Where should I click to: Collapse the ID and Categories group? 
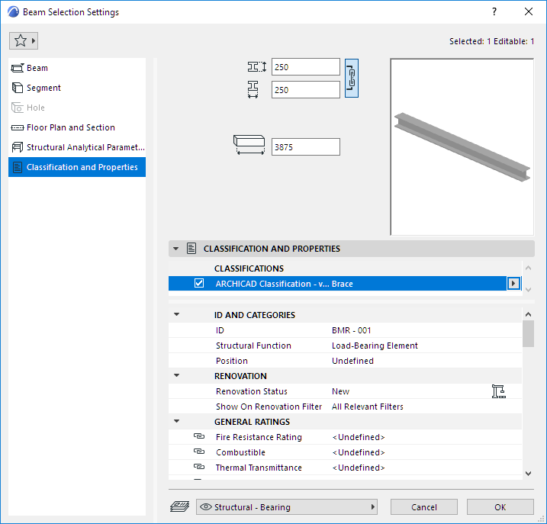coord(177,314)
